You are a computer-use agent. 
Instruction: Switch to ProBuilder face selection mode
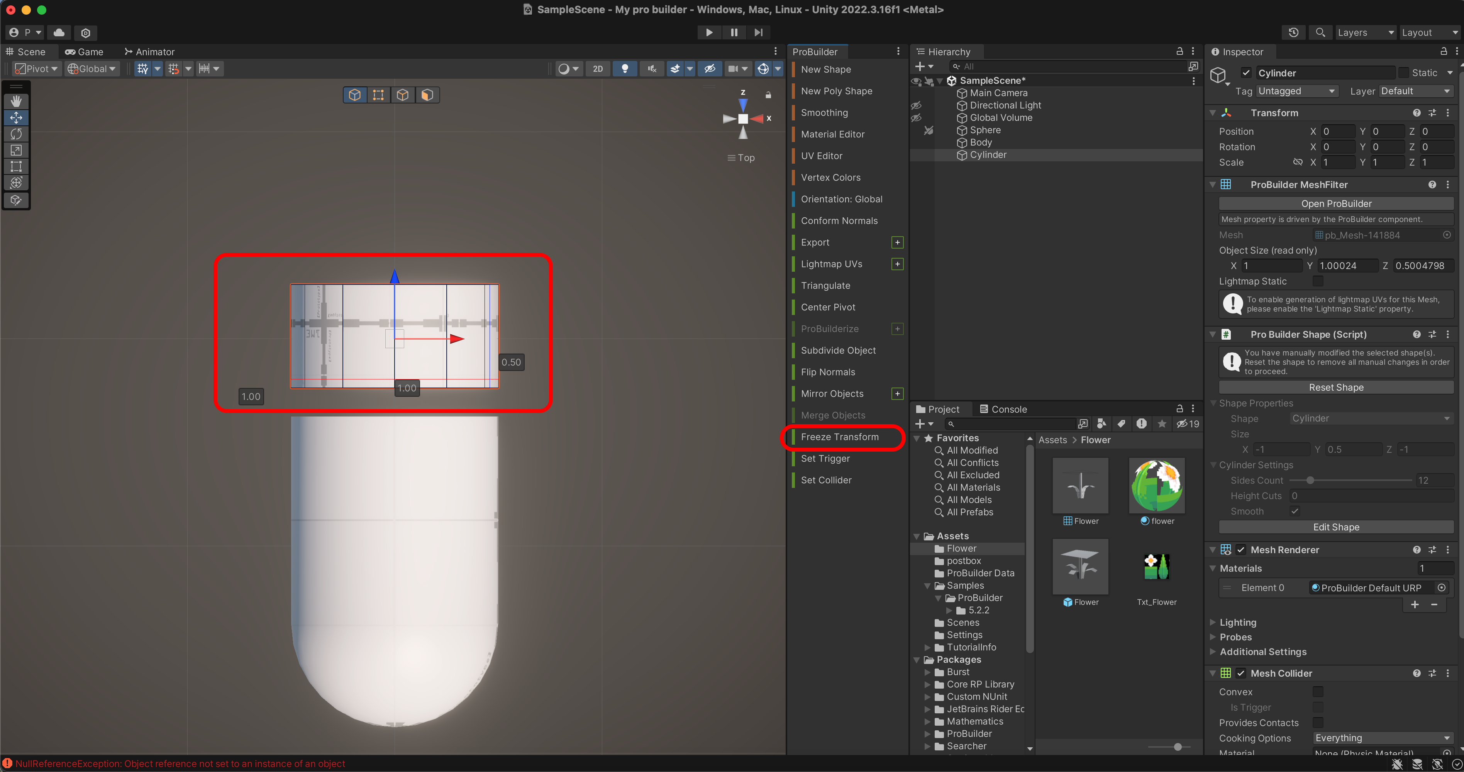pos(427,95)
